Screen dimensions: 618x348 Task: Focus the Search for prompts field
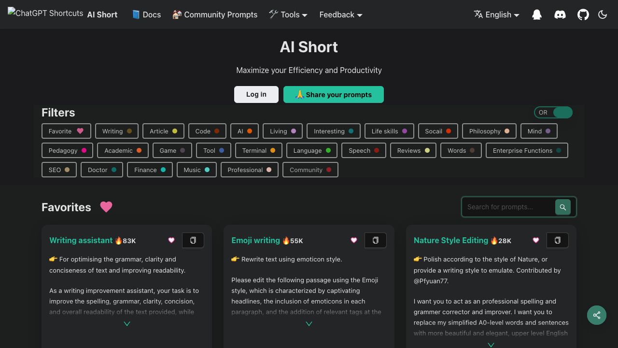coord(508,207)
